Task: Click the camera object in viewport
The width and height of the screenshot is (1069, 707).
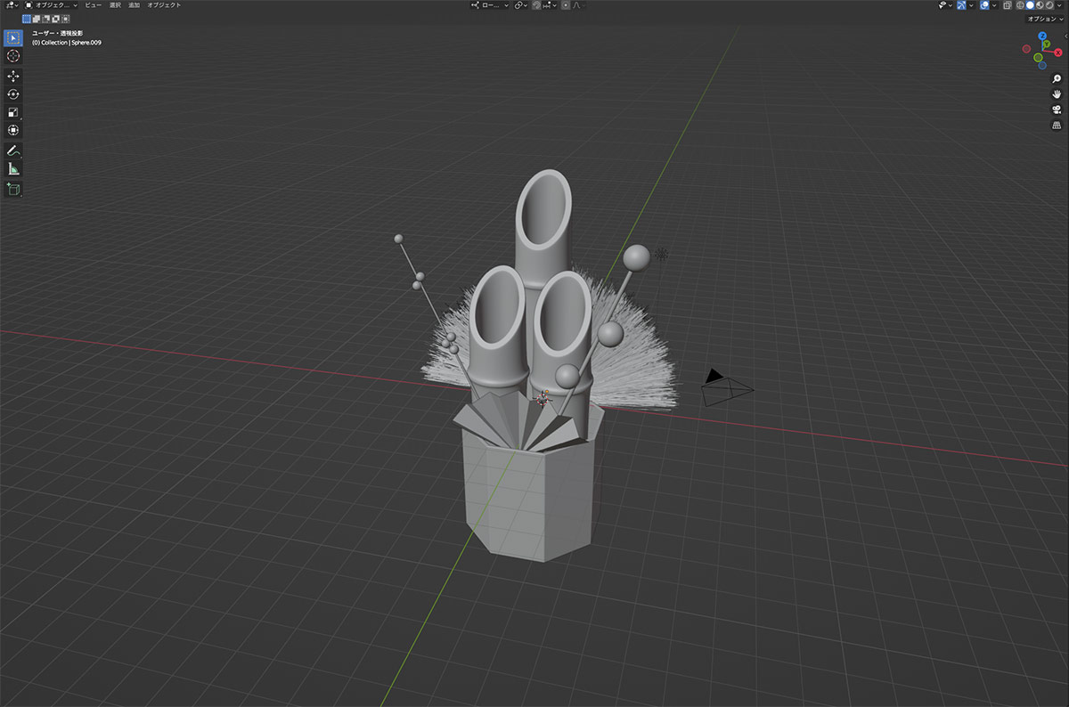Action: [727, 388]
